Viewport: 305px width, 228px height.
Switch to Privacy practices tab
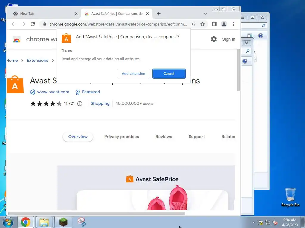click(x=122, y=137)
